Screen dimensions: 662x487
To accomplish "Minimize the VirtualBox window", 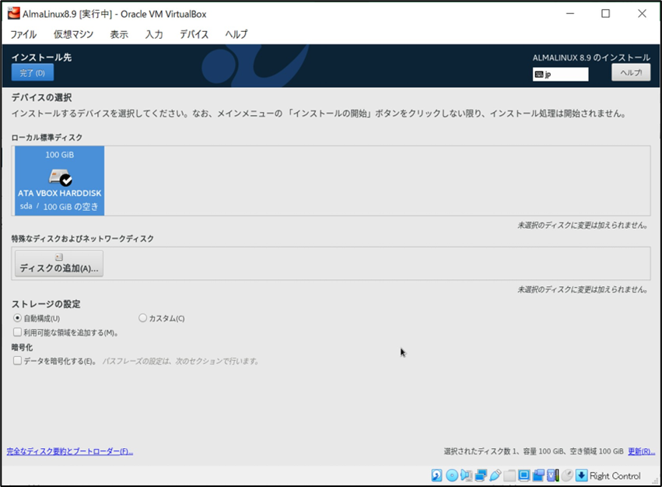I will (x=570, y=13).
